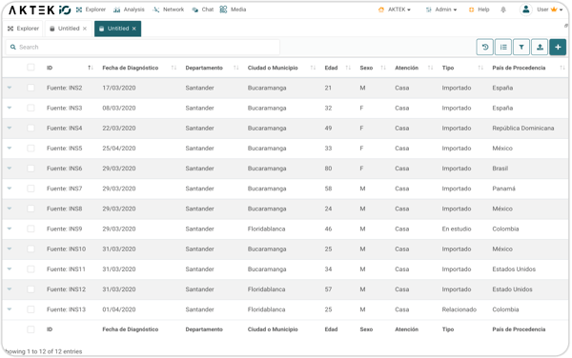Expand row Fuente: INS6
Viewport: 572px width, 358px height.
(10, 169)
